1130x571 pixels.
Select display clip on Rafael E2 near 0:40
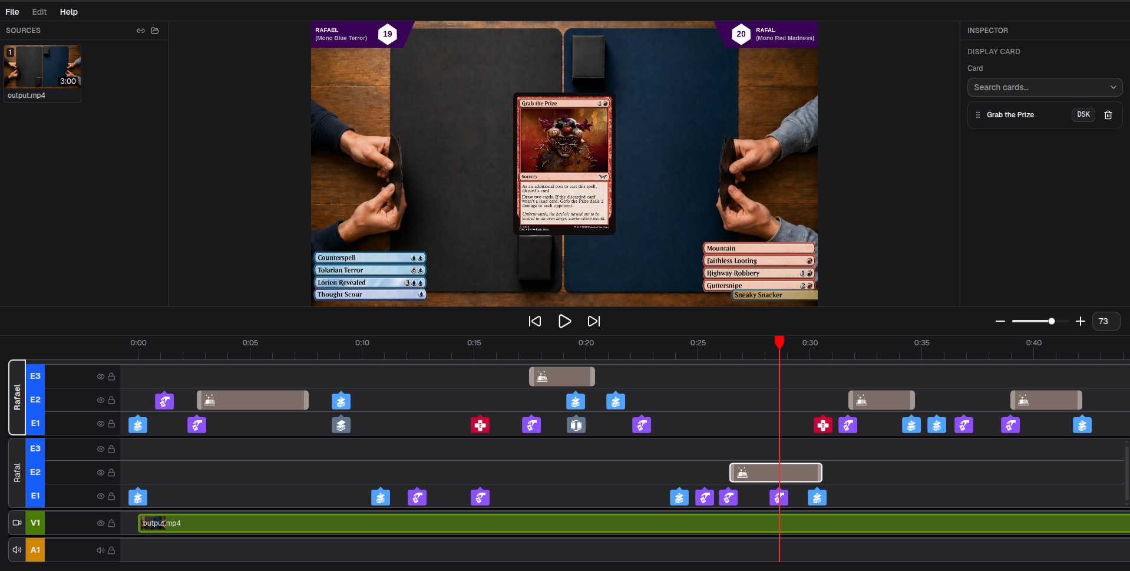1046,400
